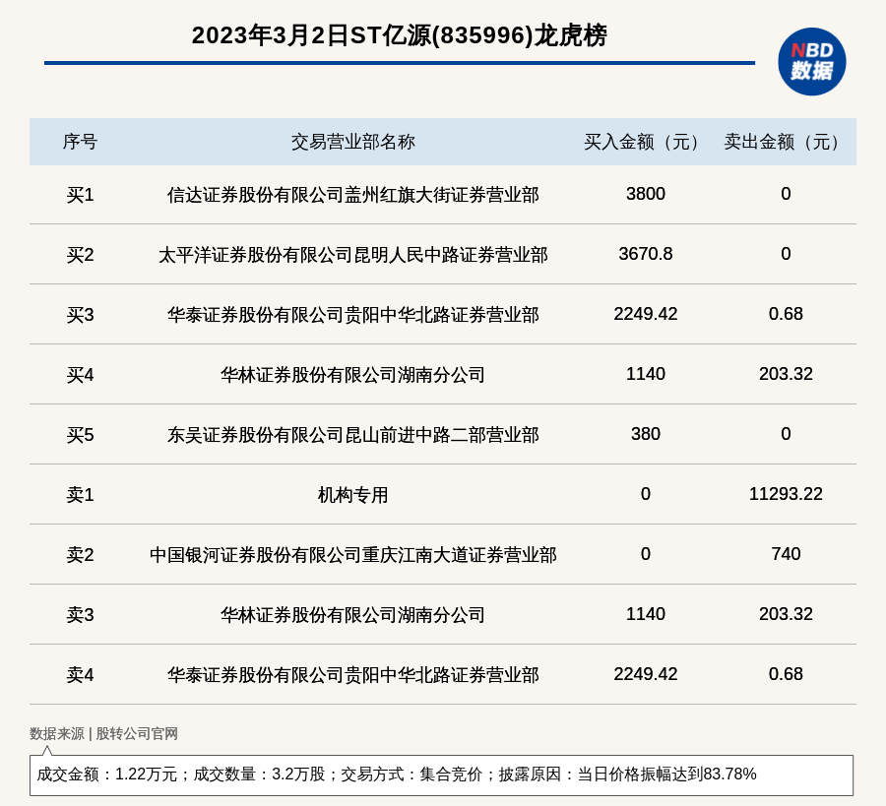
Task: Click 2249.42 in the 买3 row
Action: point(645,314)
